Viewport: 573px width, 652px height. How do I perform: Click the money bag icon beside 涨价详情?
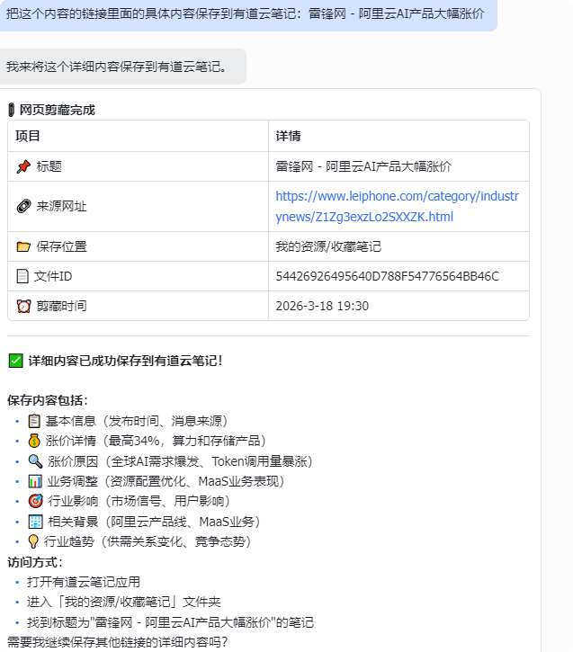click(34, 441)
